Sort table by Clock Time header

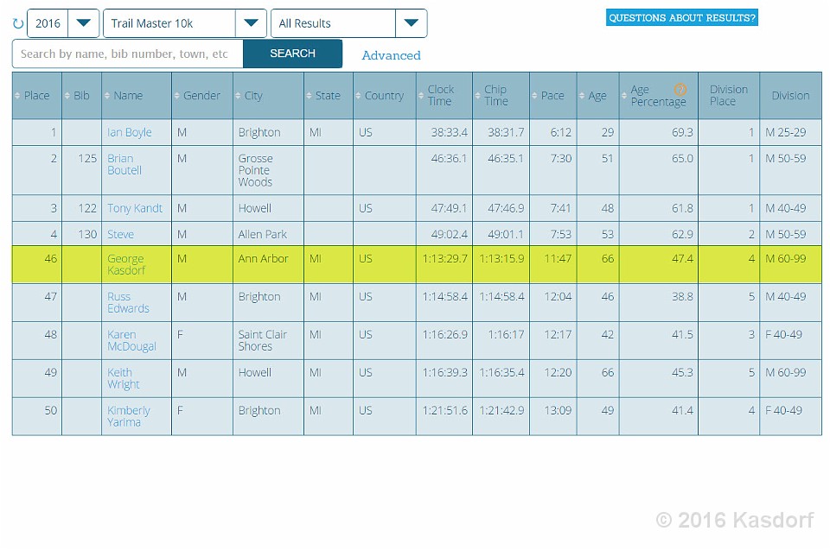440,96
